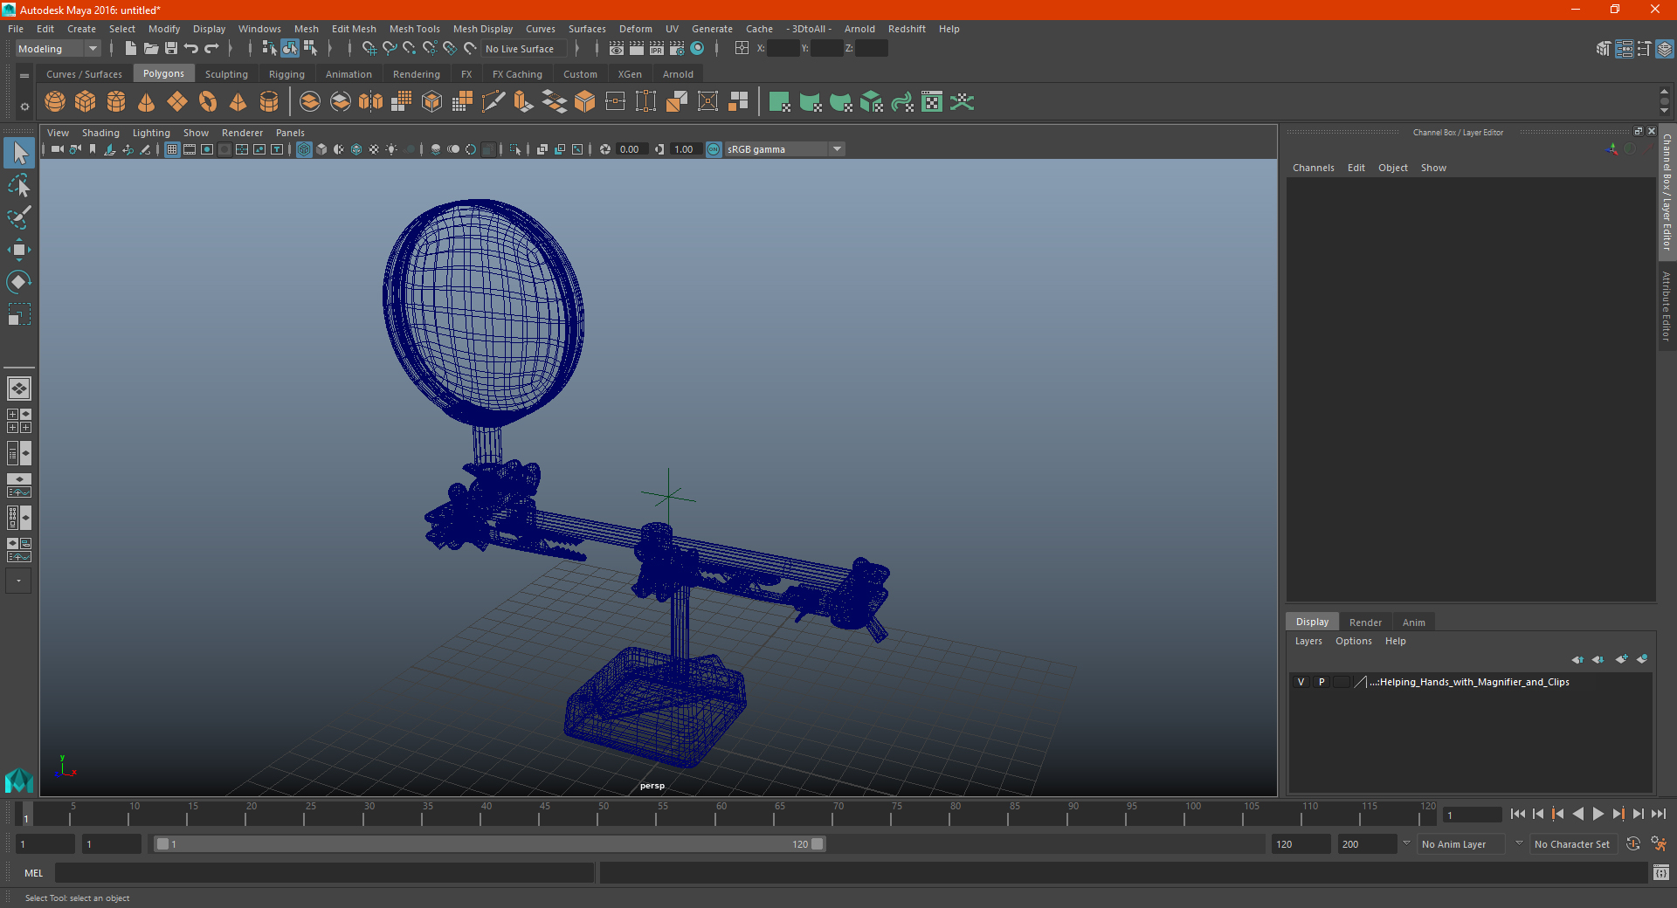This screenshot has height=908, width=1677.
Task: Create a polygon plane from the shelf
Action: point(177,102)
